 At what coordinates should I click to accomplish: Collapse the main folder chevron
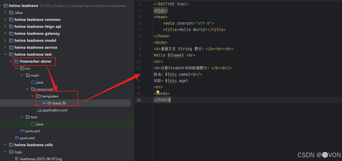(x=22, y=75)
